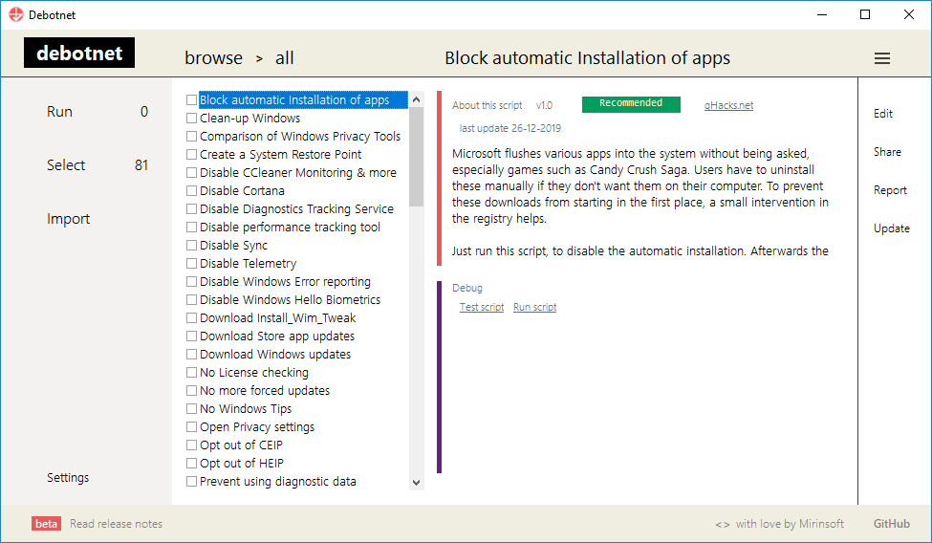Click the Run script link
The height and width of the screenshot is (543, 932).
click(x=535, y=307)
